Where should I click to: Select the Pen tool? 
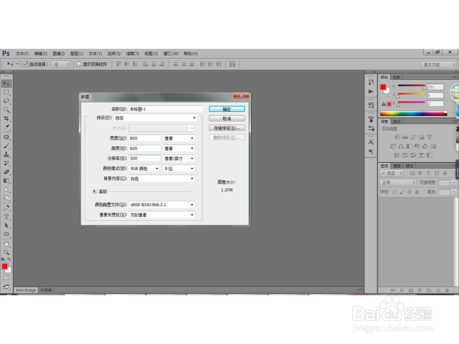(x=6, y=208)
